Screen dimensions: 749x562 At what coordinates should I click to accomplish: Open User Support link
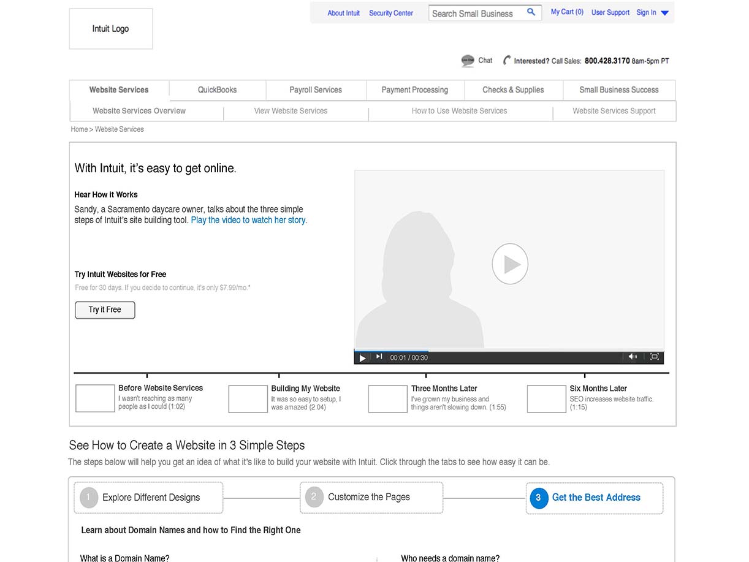(610, 12)
